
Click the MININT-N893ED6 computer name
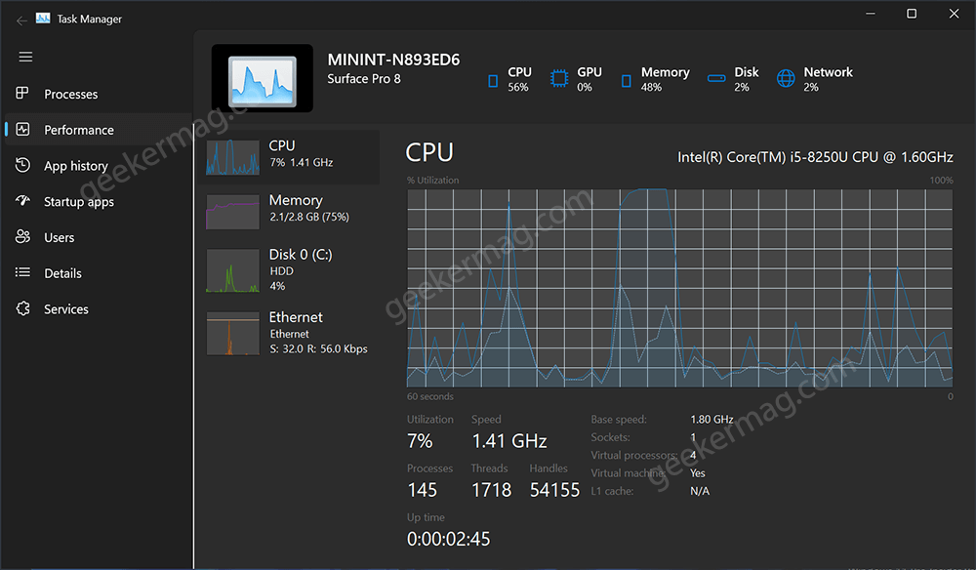(393, 60)
